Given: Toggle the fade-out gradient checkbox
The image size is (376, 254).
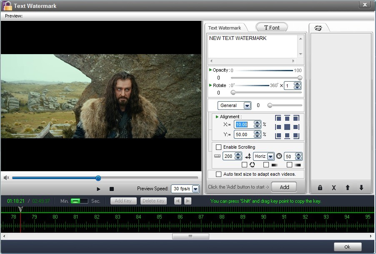Looking at the screenshot, I should [289, 164].
